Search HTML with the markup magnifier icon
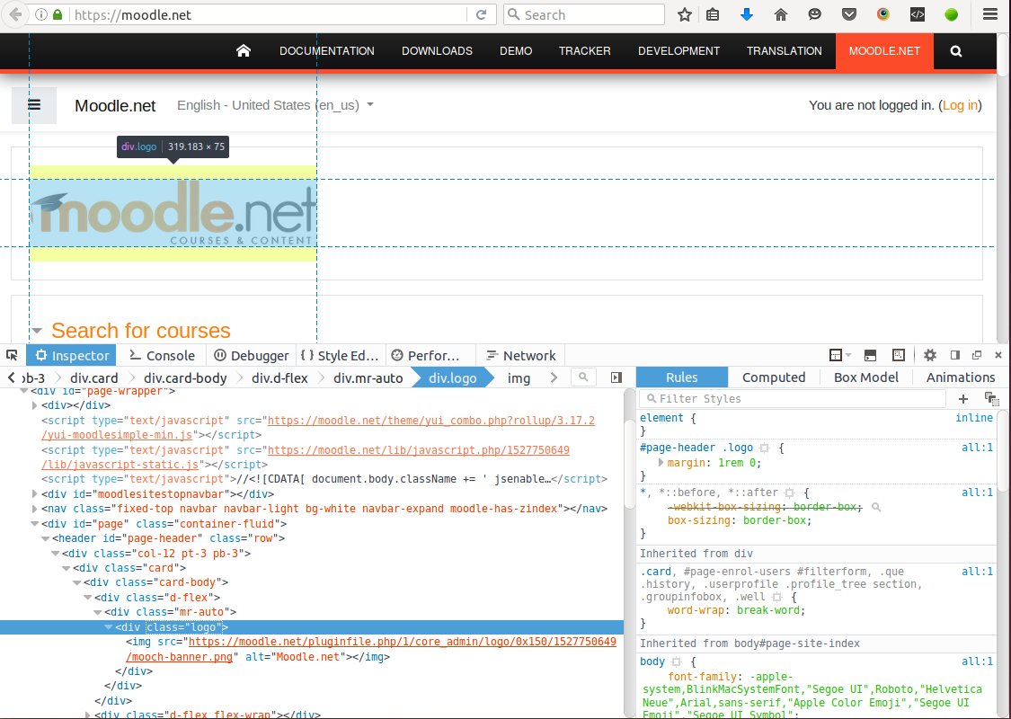This screenshot has width=1011, height=719. click(x=583, y=377)
